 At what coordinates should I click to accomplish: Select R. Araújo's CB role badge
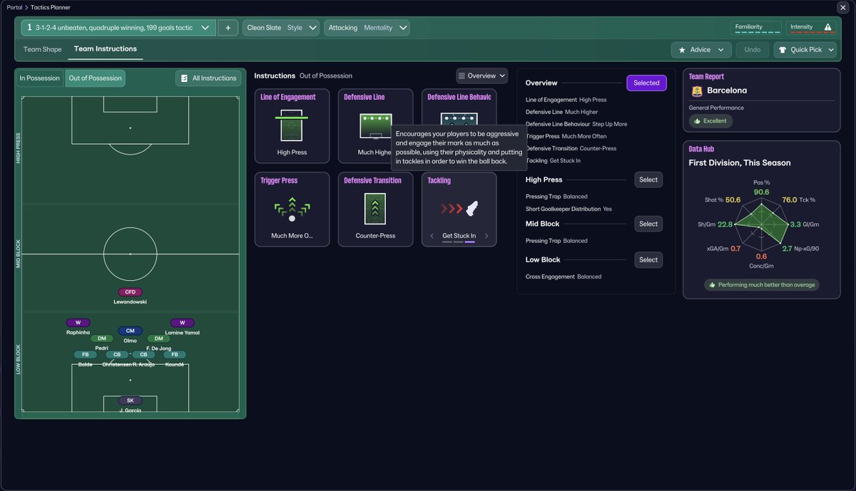click(x=143, y=354)
